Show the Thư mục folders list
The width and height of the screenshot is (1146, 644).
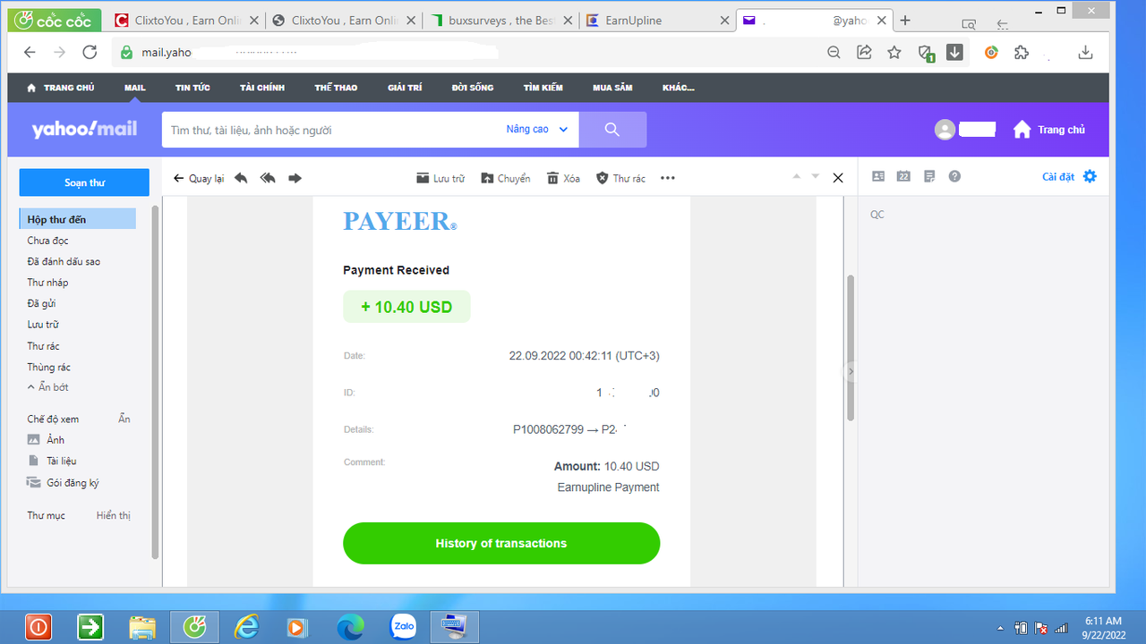(x=114, y=516)
